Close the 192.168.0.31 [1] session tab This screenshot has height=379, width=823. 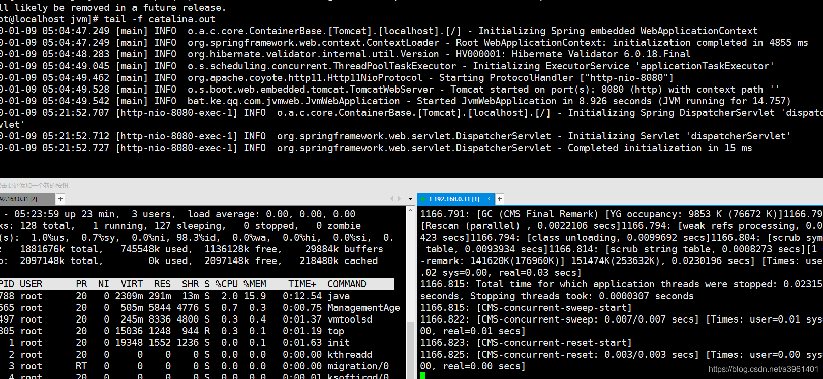[489, 199]
